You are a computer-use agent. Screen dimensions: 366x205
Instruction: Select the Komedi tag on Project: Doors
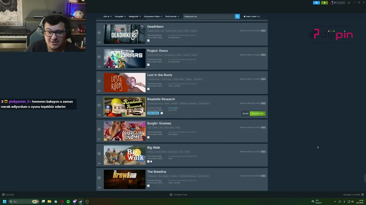[186, 55]
